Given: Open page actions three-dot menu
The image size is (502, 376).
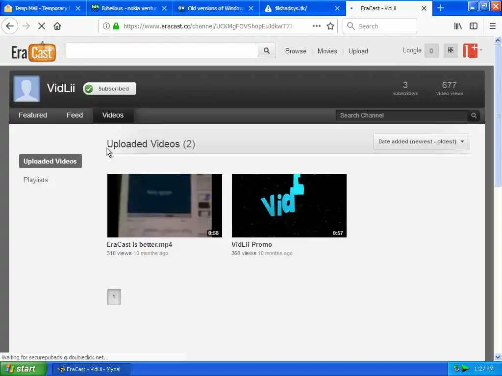Looking at the screenshot, I should click(317, 26).
